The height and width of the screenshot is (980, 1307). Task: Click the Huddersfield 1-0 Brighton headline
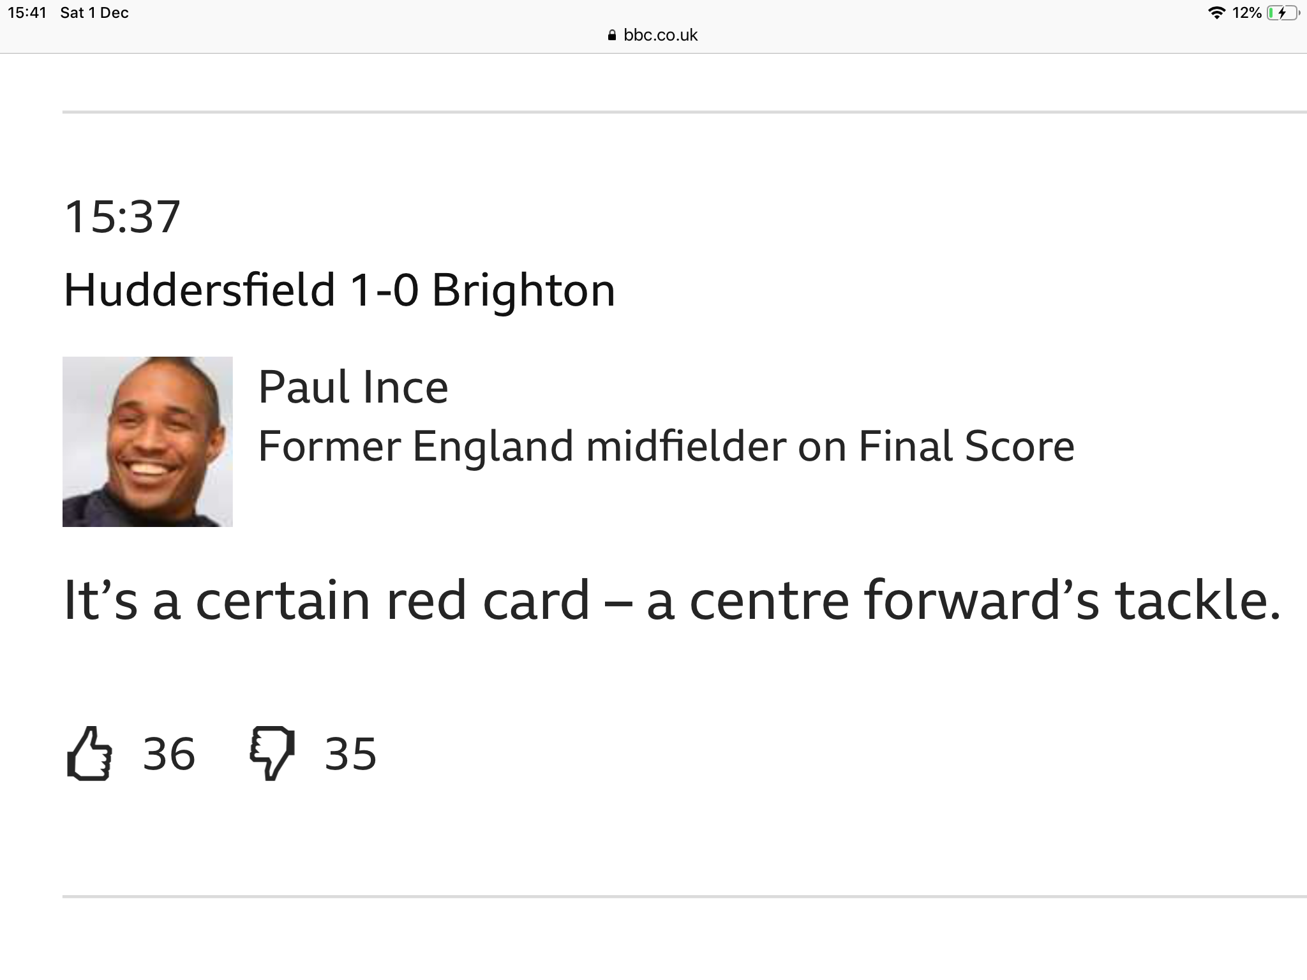pos(340,290)
